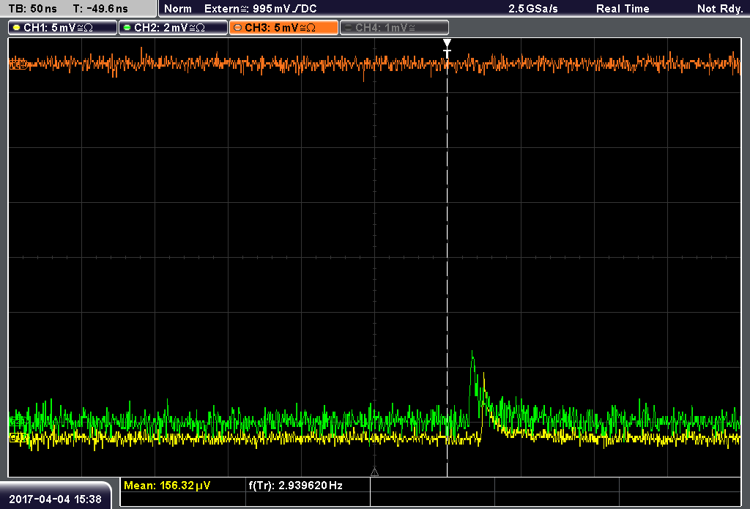The image size is (750, 509).
Task: Click the f(Tr): 2.939620 Hz readout
Action: pyautogui.click(x=296, y=486)
